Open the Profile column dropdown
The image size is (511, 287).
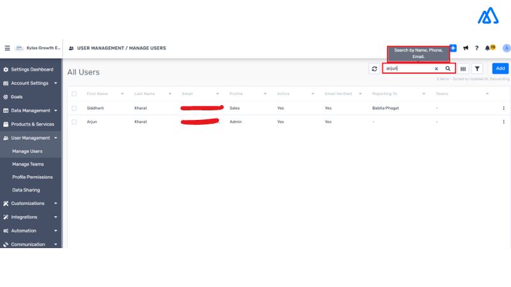click(265, 94)
